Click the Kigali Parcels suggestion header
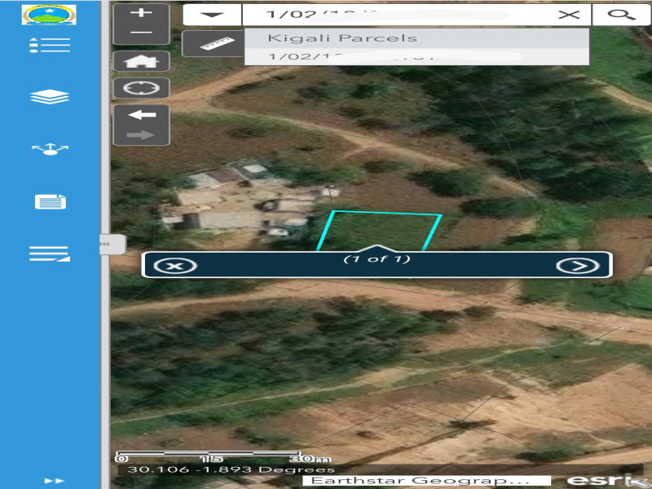This screenshot has height=489, width=652. point(416,37)
